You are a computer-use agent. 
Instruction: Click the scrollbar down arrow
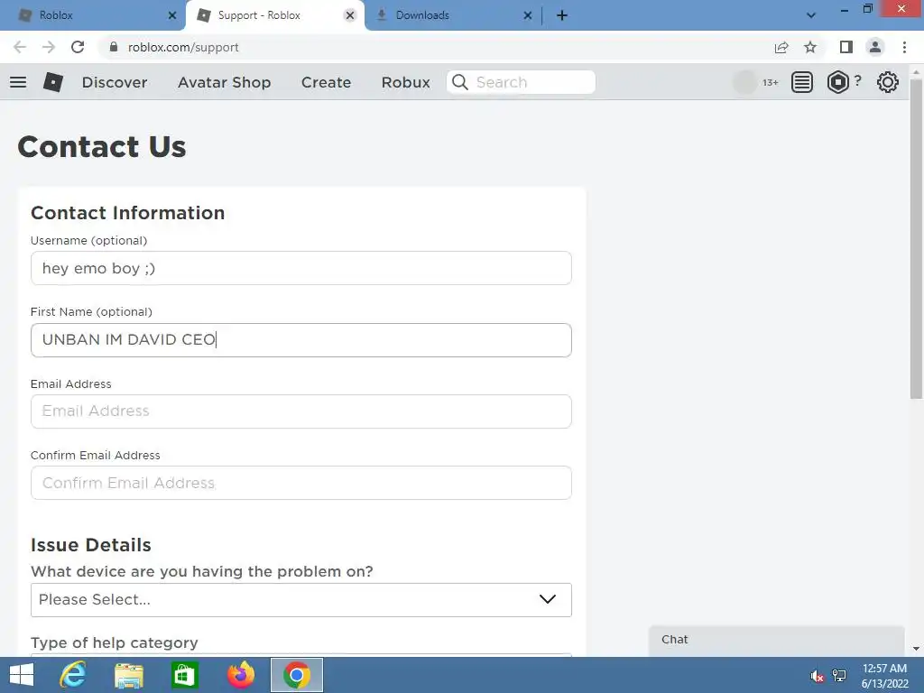[916, 649]
